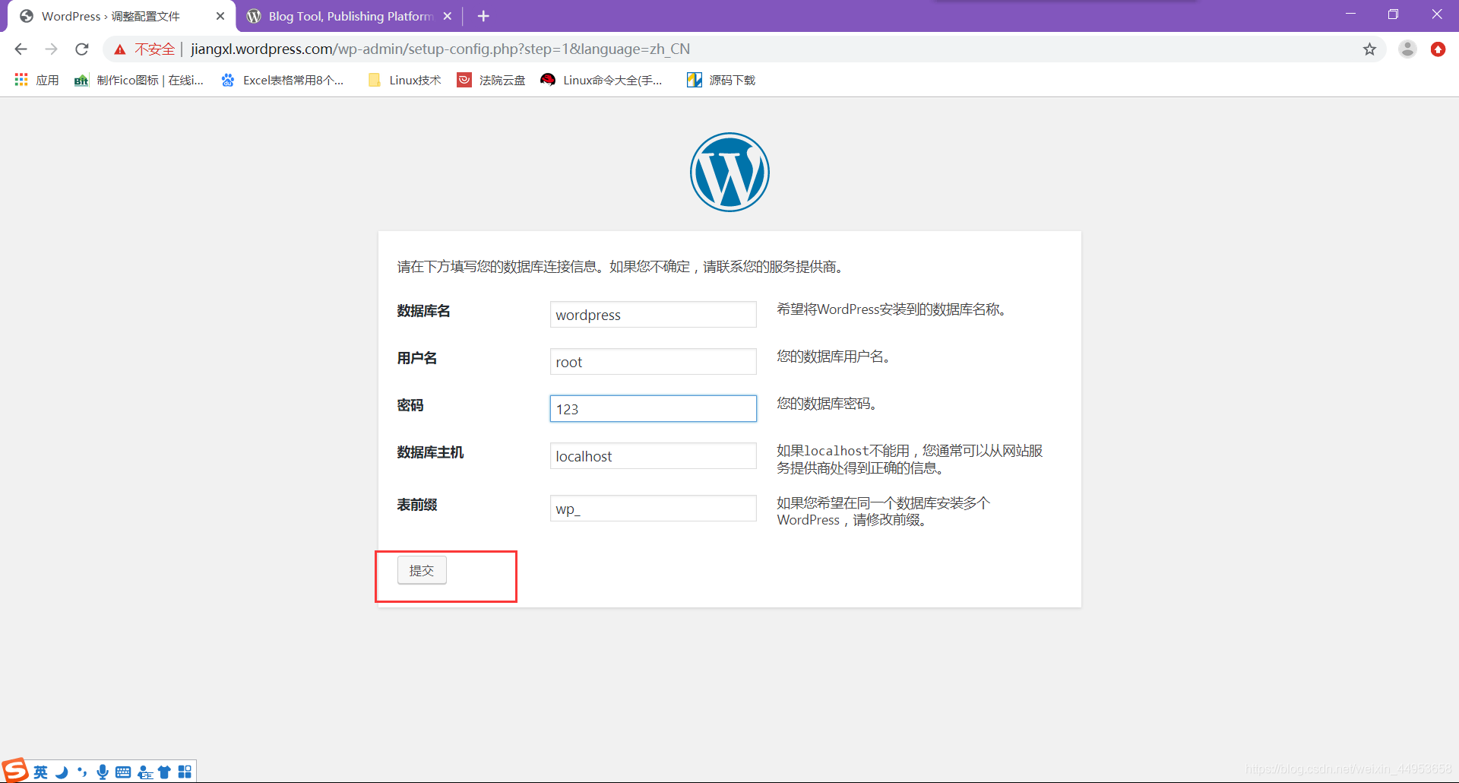Minimize the browser window

pos(1350,14)
